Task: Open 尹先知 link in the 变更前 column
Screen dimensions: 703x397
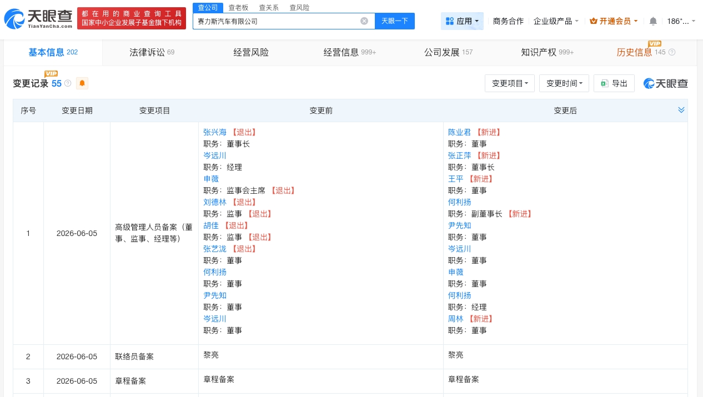Action: pyautogui.click(x=215, y=295)
